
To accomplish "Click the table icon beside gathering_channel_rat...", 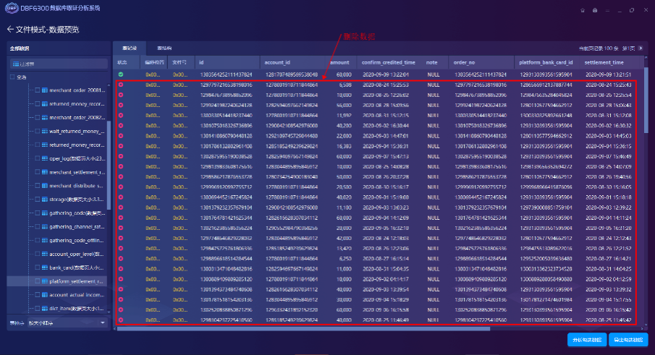I will [44, 226].
